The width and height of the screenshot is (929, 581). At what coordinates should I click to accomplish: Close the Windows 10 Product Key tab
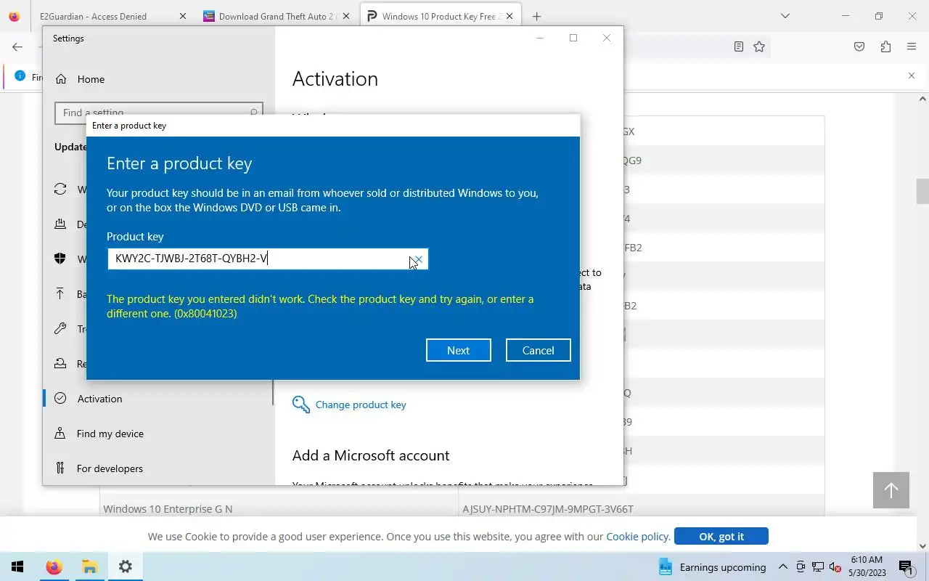coord(510,16)
